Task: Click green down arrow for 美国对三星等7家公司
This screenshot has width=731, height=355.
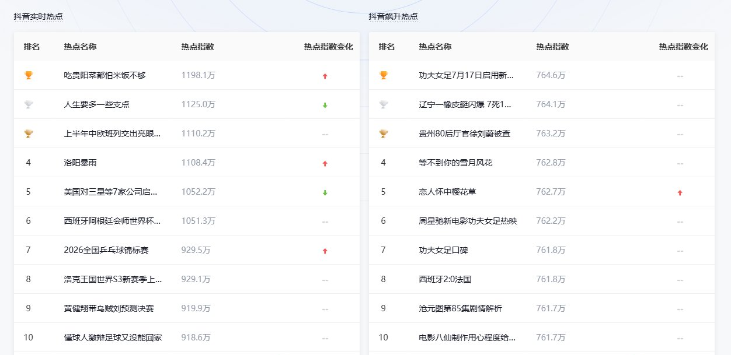Action: tap(325, 192)
